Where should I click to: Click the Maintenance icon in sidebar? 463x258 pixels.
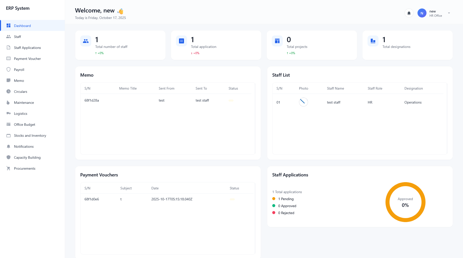[8, 102]
